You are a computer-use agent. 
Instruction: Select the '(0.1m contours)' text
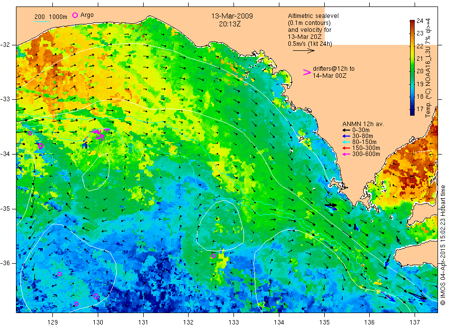pyautogui.click(x=309, y=23)
